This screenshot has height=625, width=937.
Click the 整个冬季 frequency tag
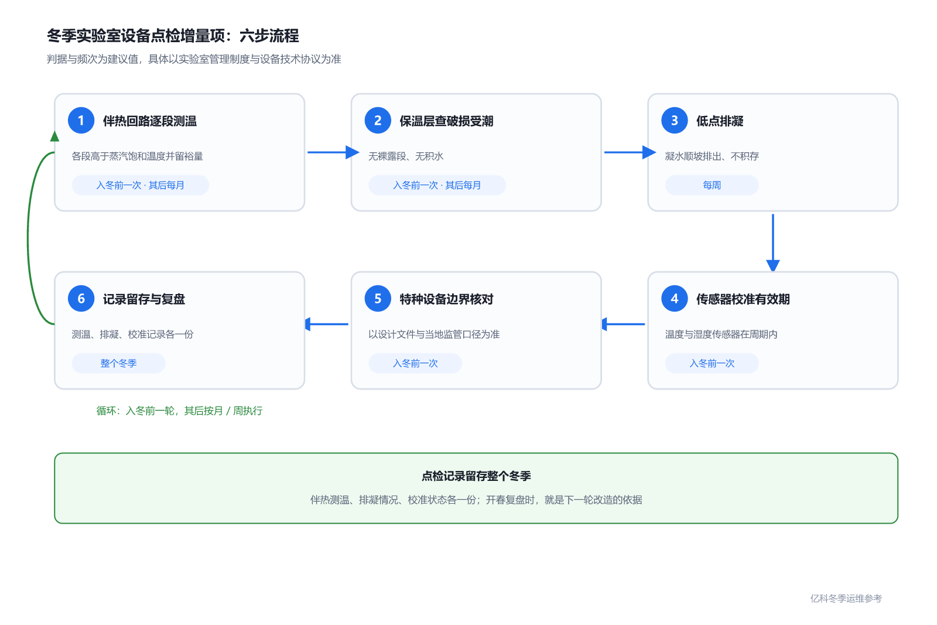click(x=118, y=363)
